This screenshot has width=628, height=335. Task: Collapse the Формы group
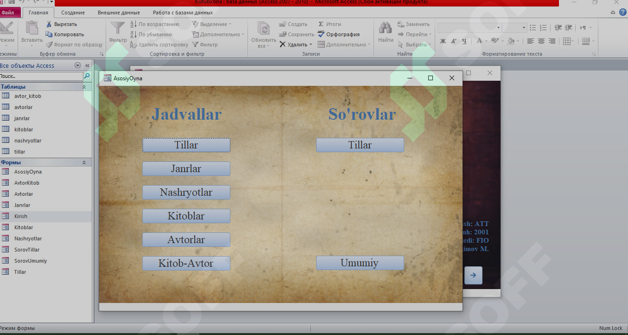(x=84, y=162)
